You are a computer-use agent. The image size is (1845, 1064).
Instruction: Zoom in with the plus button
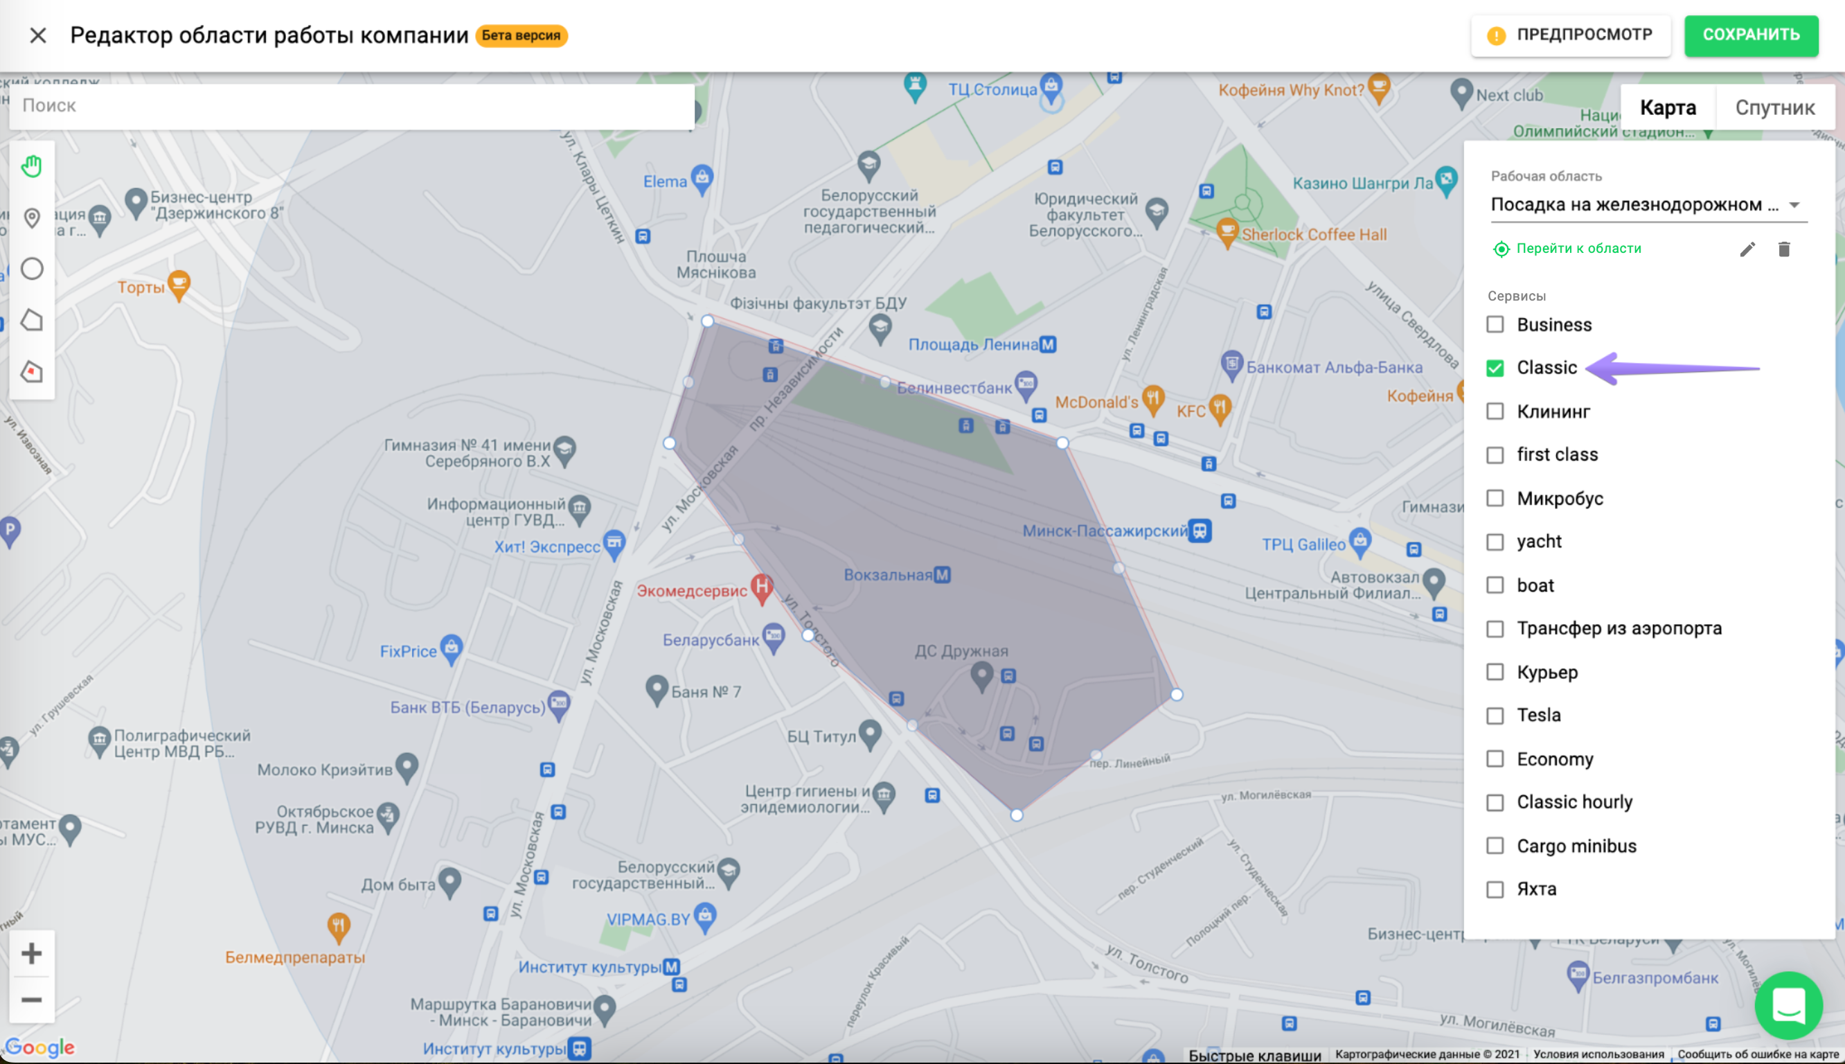[31, 953]
